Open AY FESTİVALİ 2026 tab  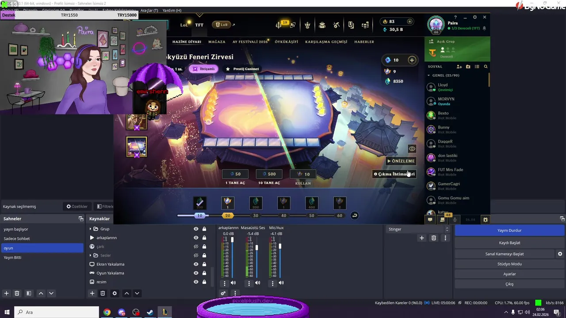pyautogui.click(x=250, y=42)
